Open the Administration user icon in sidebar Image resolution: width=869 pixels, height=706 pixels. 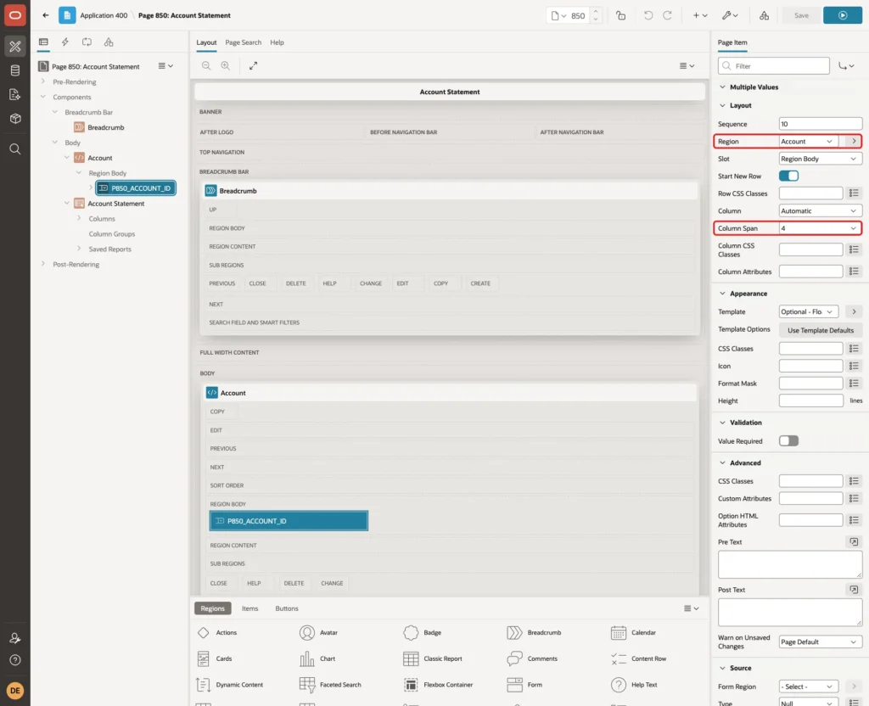pyautogui.click(x=15, y=638)
